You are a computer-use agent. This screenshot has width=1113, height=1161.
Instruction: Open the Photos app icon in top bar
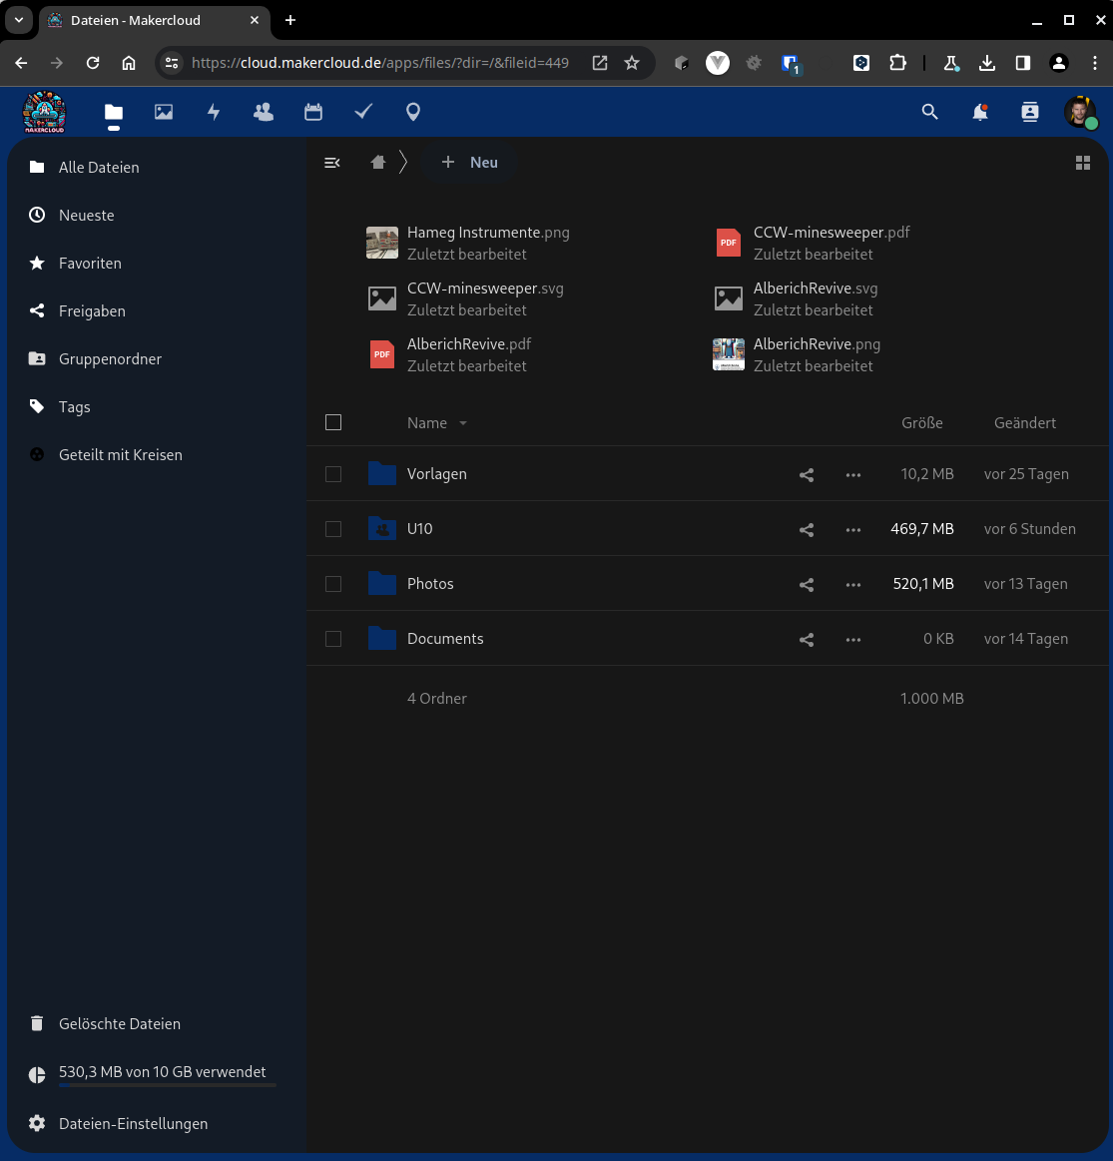tap(164, 112)
